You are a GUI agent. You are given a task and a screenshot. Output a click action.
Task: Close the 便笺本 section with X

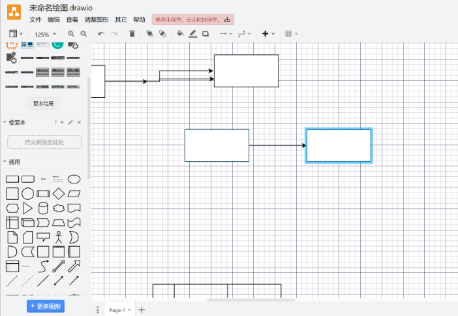pos(79,123)
